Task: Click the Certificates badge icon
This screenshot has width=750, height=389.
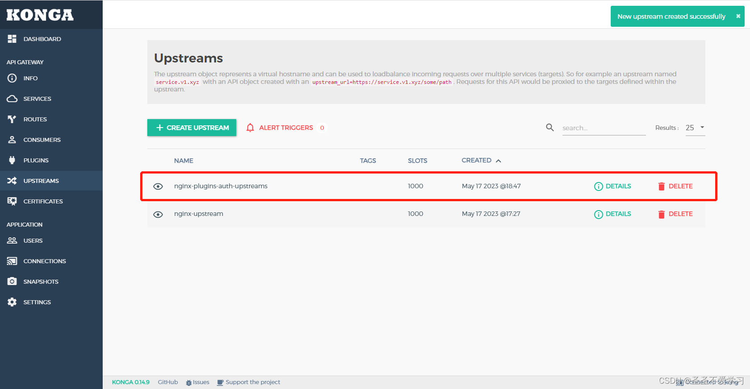Action: click(12, 201)
